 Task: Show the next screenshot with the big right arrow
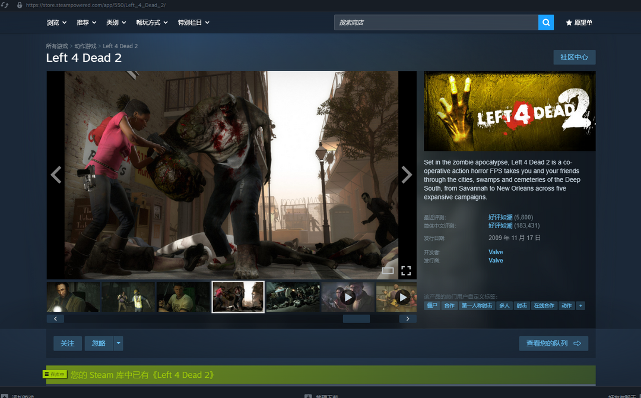tap(407, 175)
